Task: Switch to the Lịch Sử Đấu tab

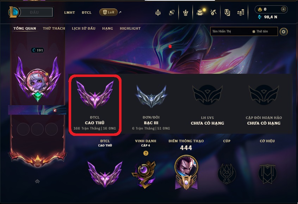Action: click(x=83, y=28)
